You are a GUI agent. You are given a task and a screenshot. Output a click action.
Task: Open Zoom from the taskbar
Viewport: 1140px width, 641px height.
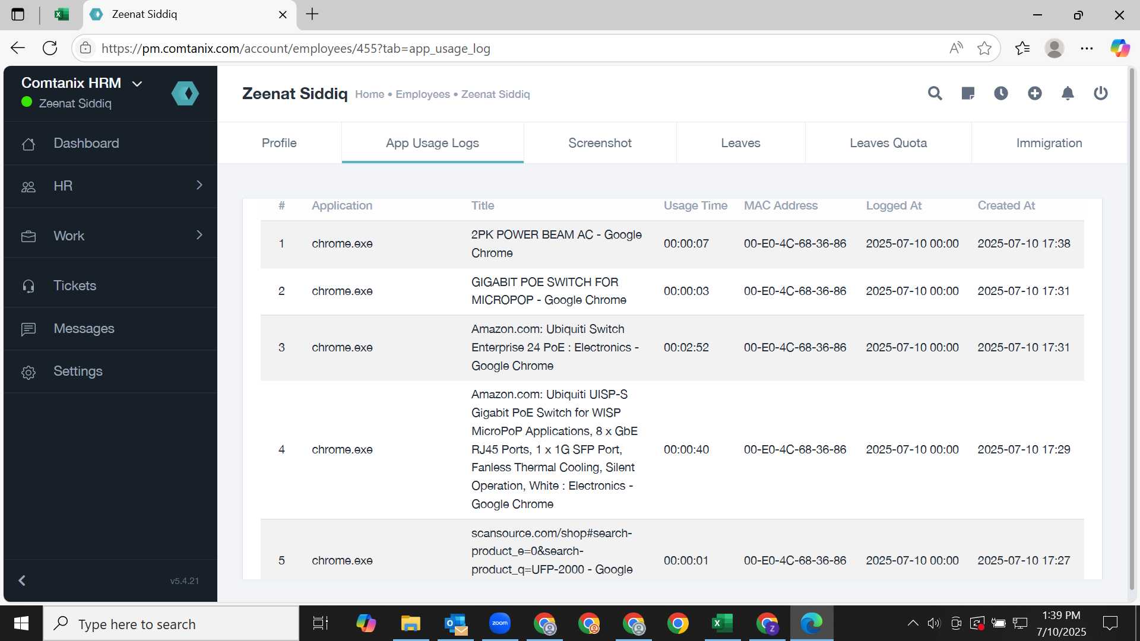[500, 623]
